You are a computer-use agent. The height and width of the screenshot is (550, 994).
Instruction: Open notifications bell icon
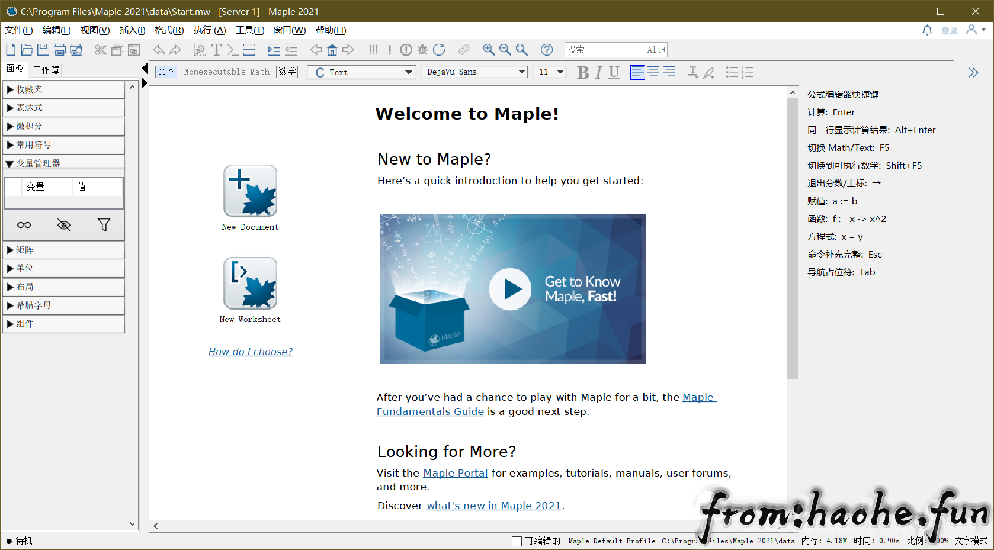tap(927, 30)
